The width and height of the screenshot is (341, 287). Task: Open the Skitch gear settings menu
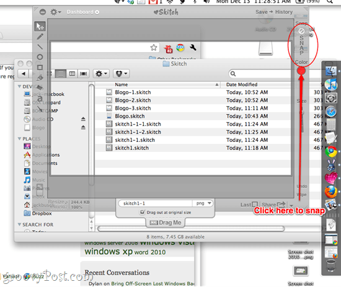pos(55,12)
